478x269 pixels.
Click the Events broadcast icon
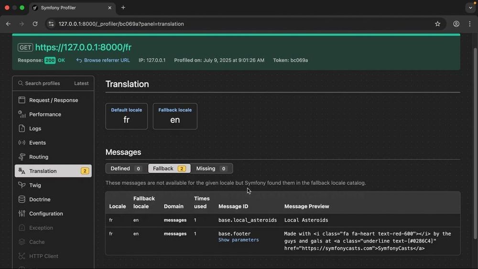(x=22, y=142)
